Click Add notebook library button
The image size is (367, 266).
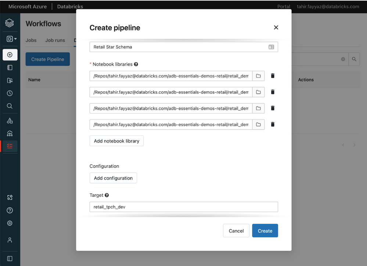tap(116, 141)
